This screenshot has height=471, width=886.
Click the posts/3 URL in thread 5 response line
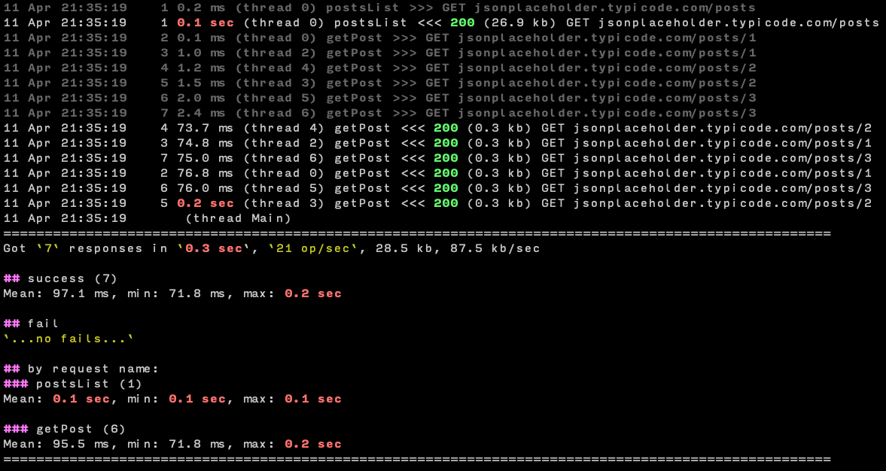click(723, 188)
